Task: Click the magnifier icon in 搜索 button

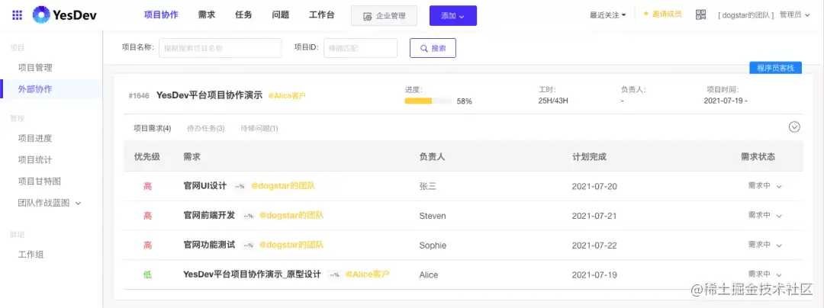Action: click(x=424, y=48)
